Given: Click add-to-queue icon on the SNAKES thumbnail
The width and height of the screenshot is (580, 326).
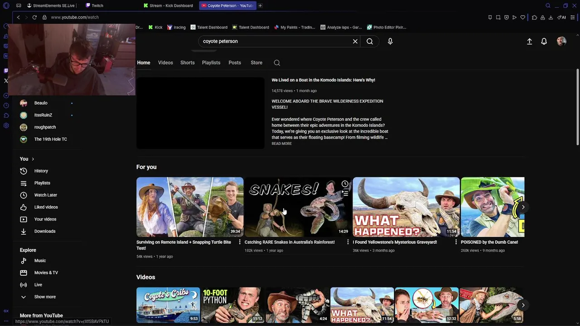Looking at the screenshot, I should [345, 193].
